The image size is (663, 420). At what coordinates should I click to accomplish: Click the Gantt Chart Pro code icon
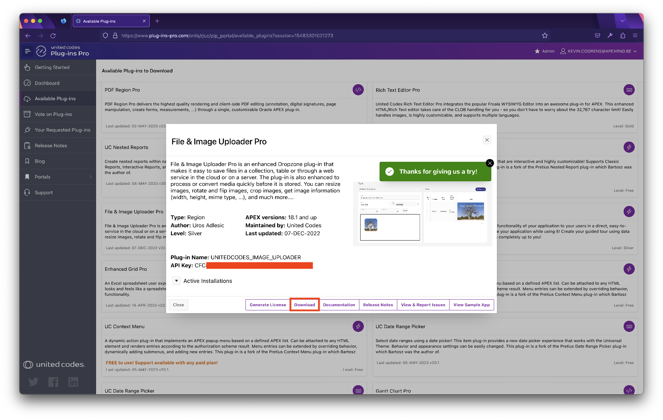(x=629, y=390)
